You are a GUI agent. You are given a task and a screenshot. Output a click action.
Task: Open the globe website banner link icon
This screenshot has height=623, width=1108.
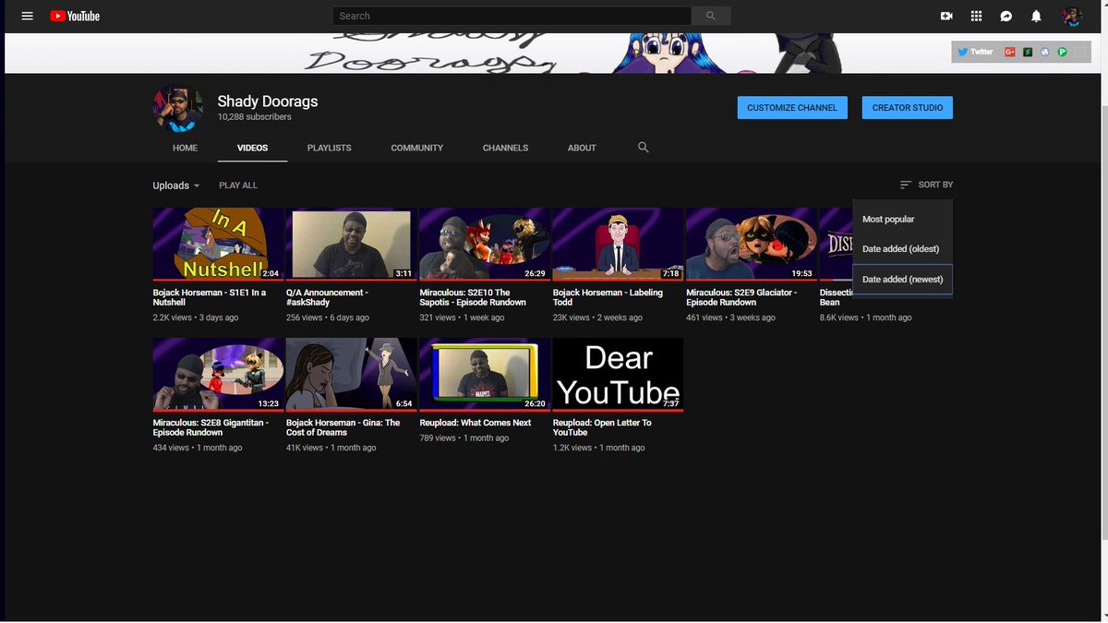click(x=1045, y=52)
